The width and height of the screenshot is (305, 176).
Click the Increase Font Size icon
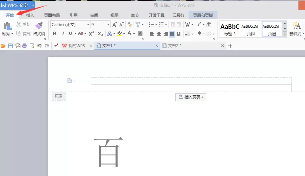[x=115, y=25]
